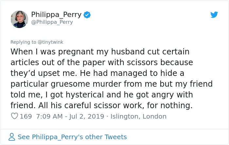Click the line starting 'particular gruesome murder'
Viewport: 229px width, 145px height.
click(112, 84)
